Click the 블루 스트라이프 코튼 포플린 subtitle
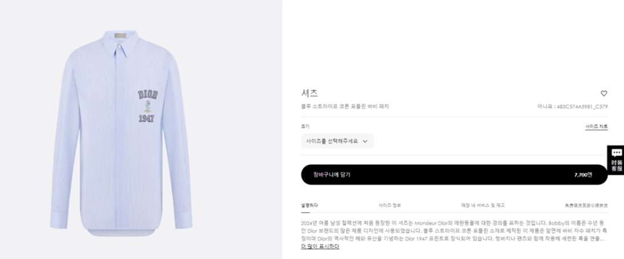Viewport: 624px width, 259px height. pyautogui.click(x=344, y=106)
